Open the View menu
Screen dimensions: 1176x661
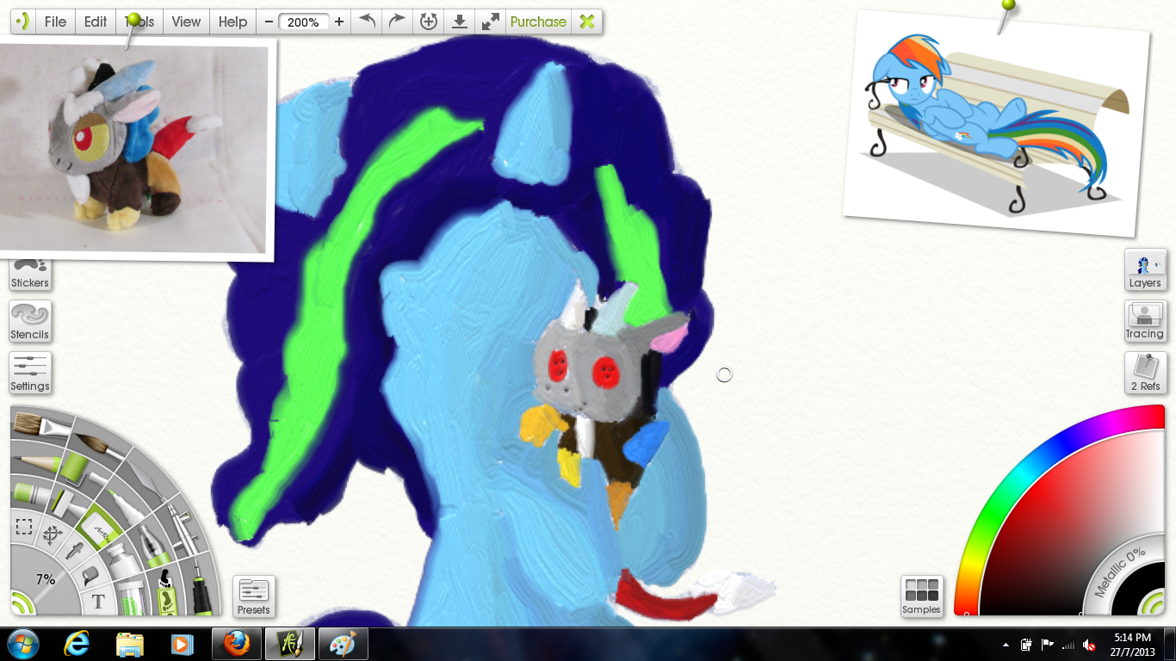click(x=186, y=22)
